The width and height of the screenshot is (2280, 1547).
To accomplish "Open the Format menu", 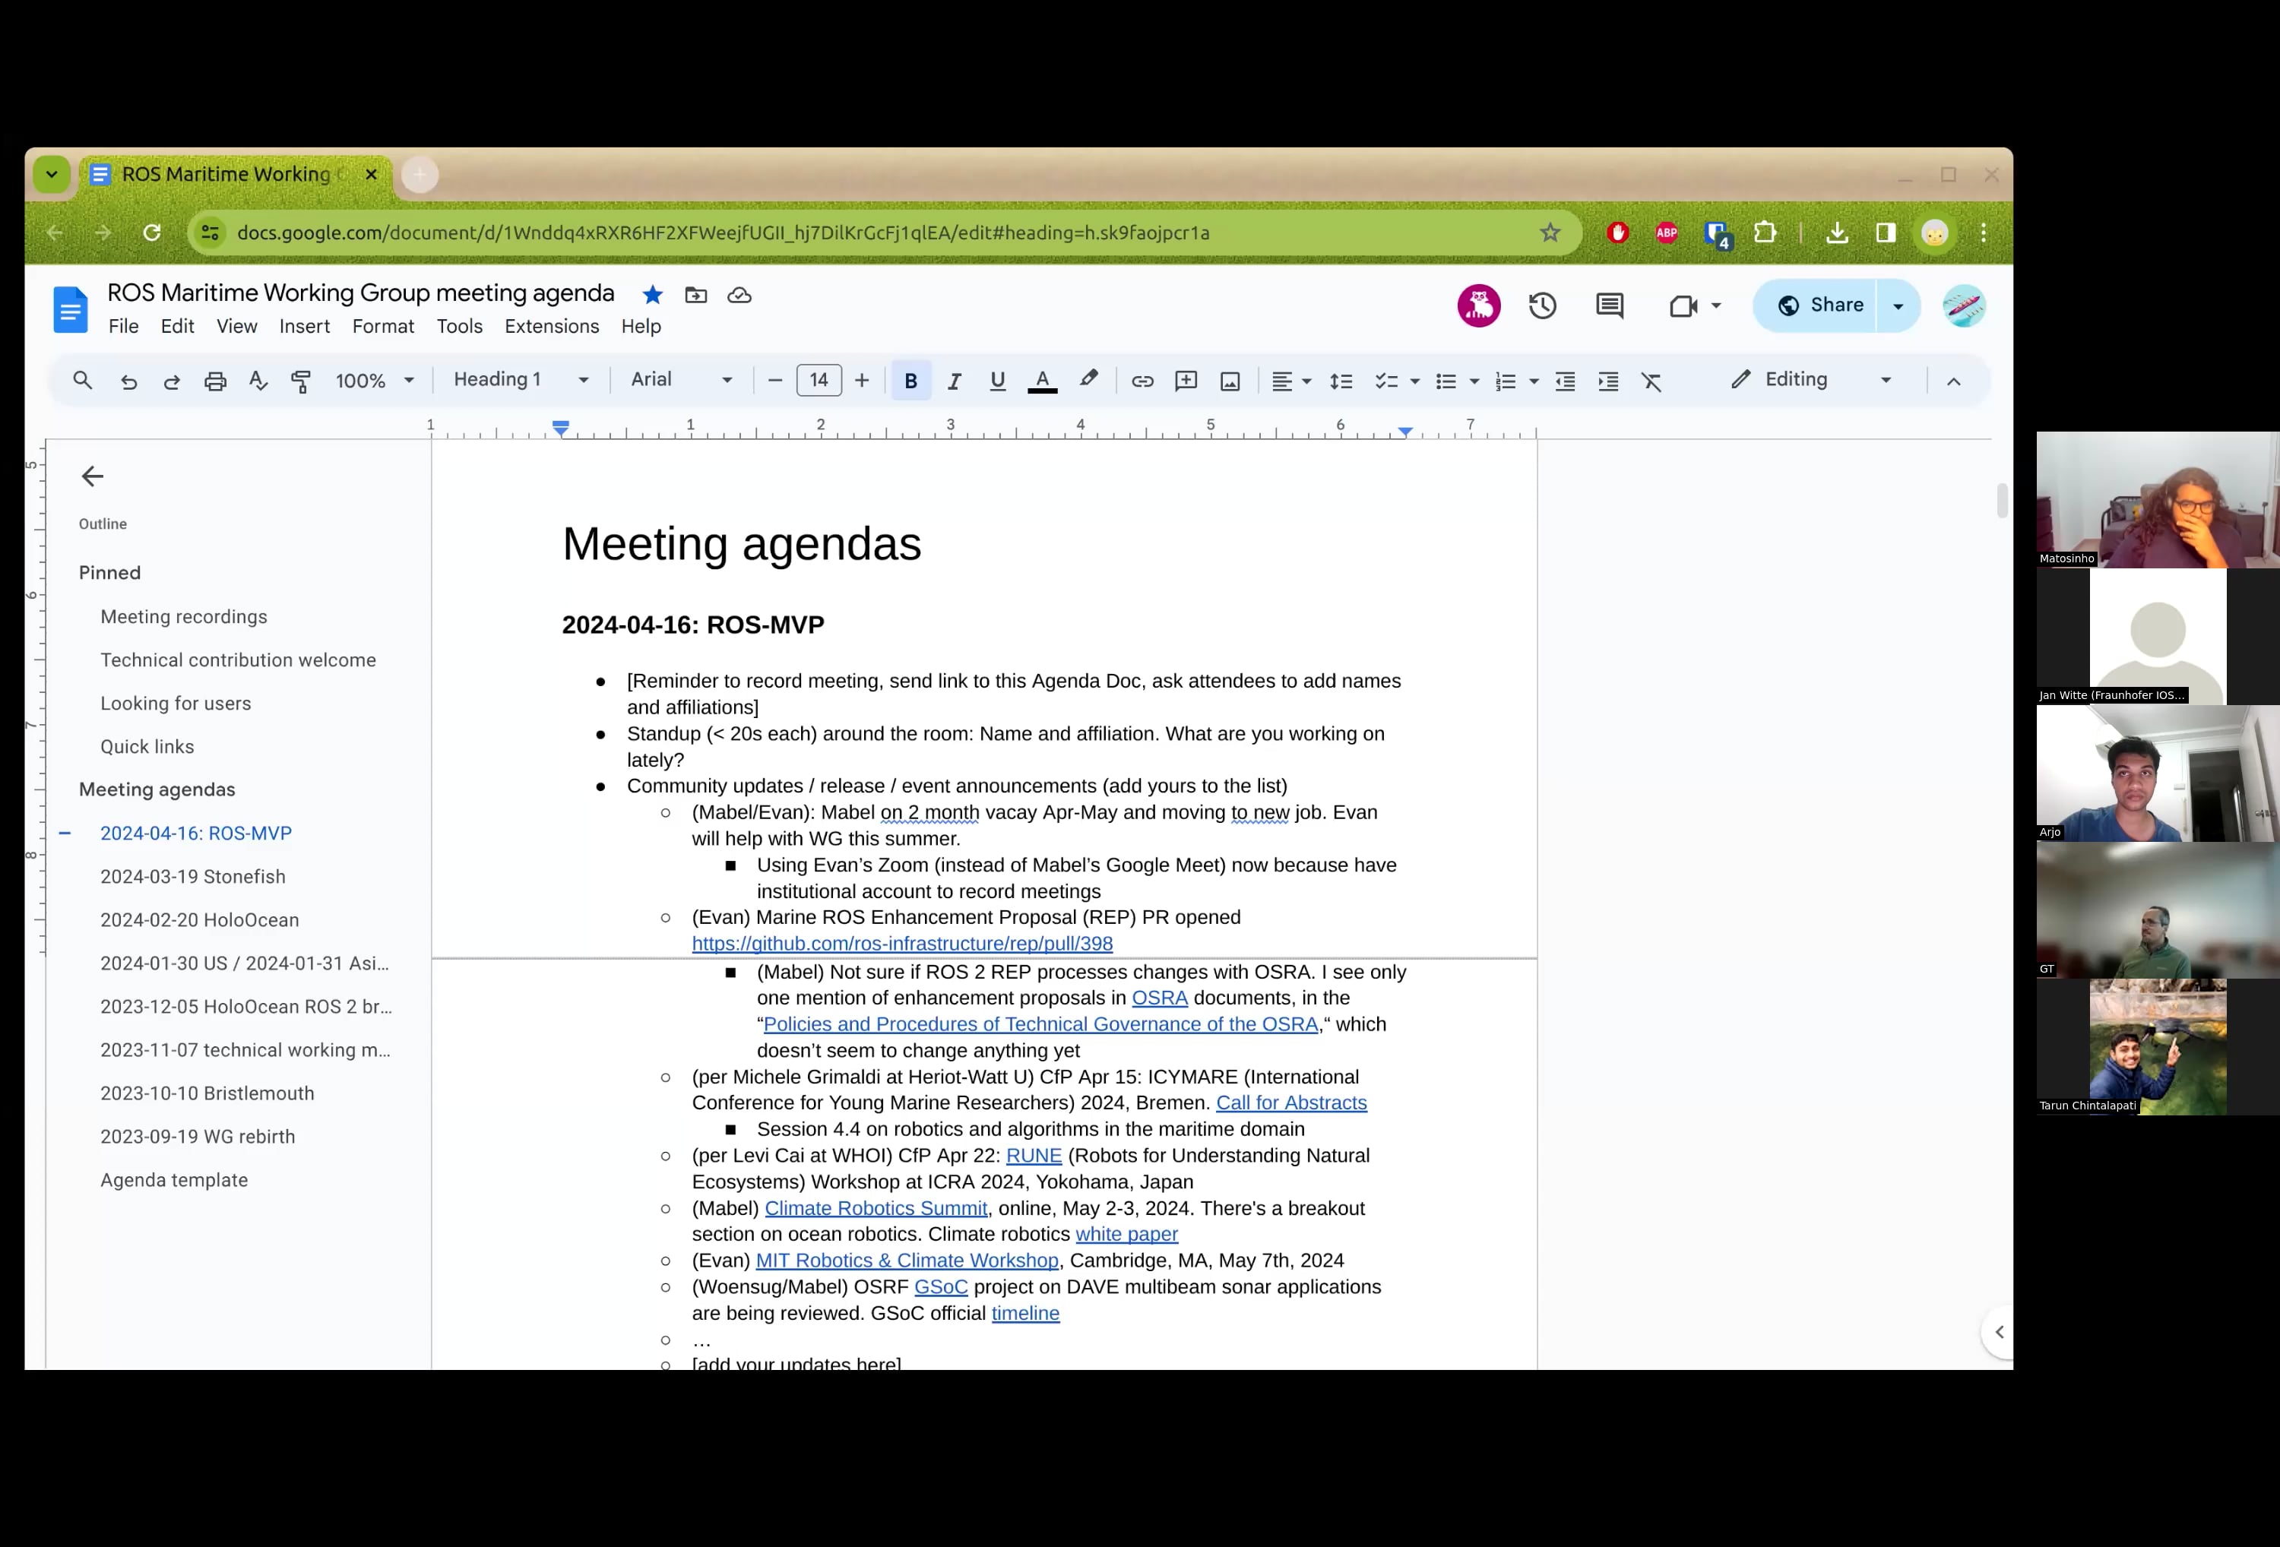I will [x=384, y=327].
